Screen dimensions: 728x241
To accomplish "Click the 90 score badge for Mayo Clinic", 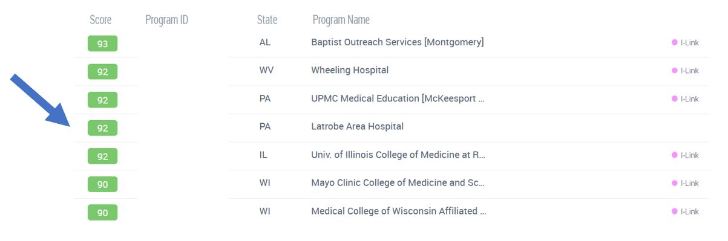I will [x=102, y=184].
